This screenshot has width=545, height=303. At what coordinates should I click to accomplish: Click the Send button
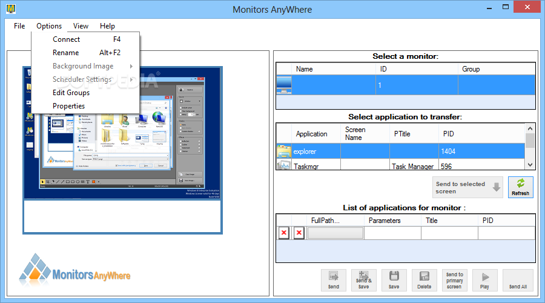(333, 280)
